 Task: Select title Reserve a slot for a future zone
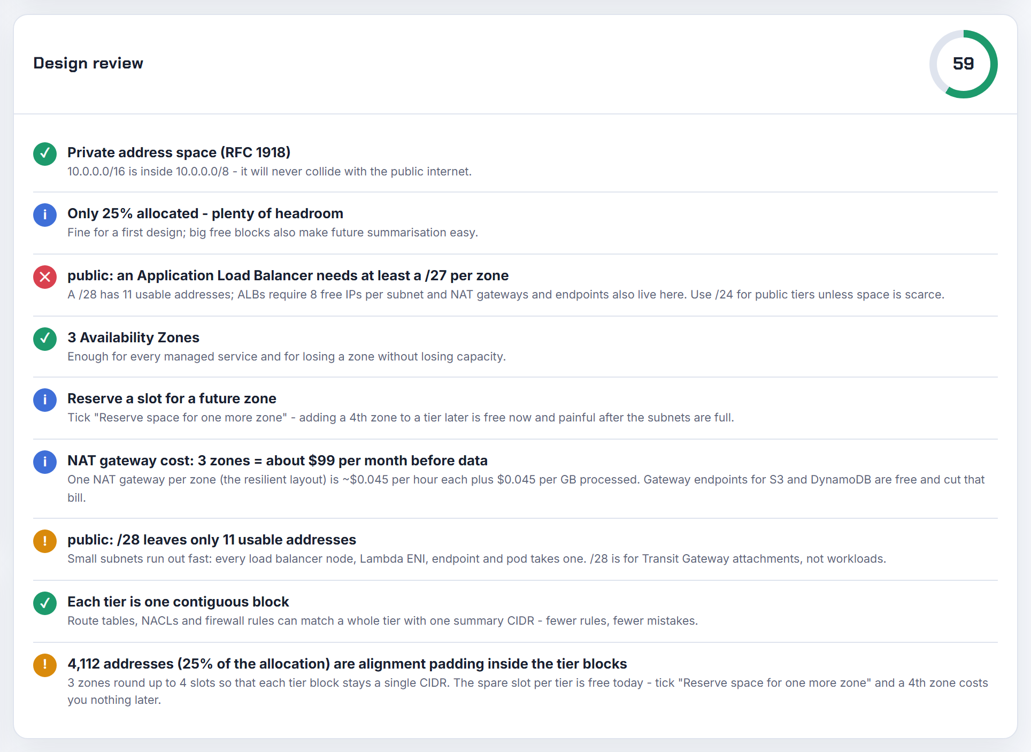click(172, 398)
